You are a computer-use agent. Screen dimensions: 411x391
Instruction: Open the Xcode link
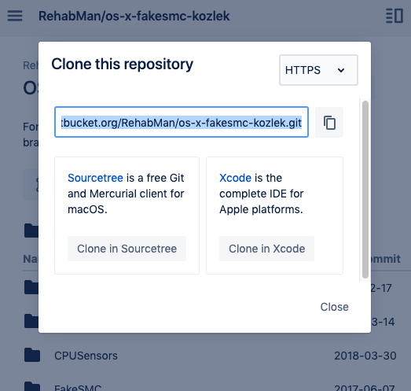click(x=235, y=178)
